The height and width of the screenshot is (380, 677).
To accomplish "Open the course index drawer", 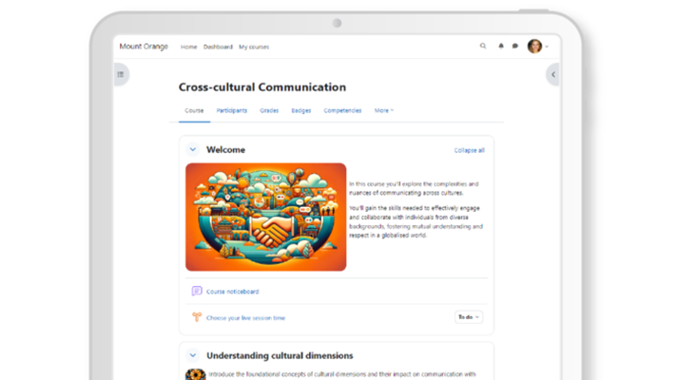I will point(121,74).
